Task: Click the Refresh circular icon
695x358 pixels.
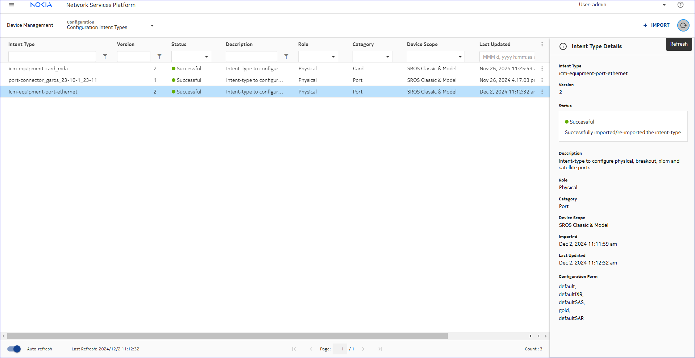Action: pos(683,25)
